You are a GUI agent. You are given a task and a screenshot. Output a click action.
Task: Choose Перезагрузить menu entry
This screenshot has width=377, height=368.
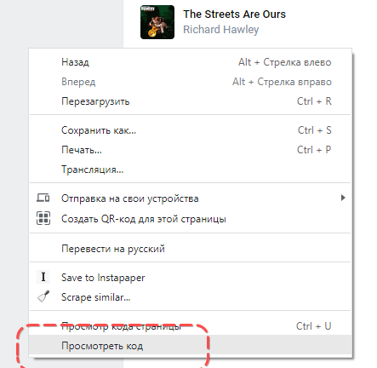click(191, 101)
